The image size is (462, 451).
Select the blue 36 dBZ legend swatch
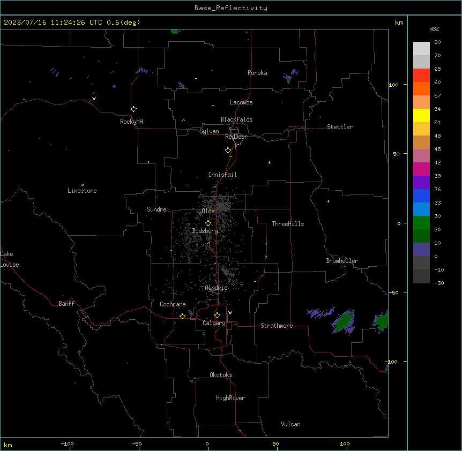coord(421,196)
